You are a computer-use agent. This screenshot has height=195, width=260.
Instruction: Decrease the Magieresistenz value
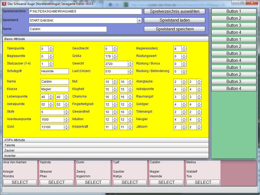pyautogui.click(x=184, y=50)
